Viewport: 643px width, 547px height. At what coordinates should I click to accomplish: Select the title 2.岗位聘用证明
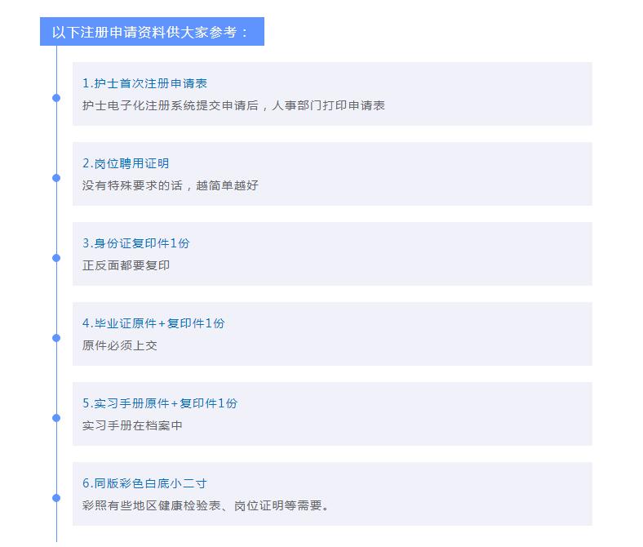[x=126, y=163]
